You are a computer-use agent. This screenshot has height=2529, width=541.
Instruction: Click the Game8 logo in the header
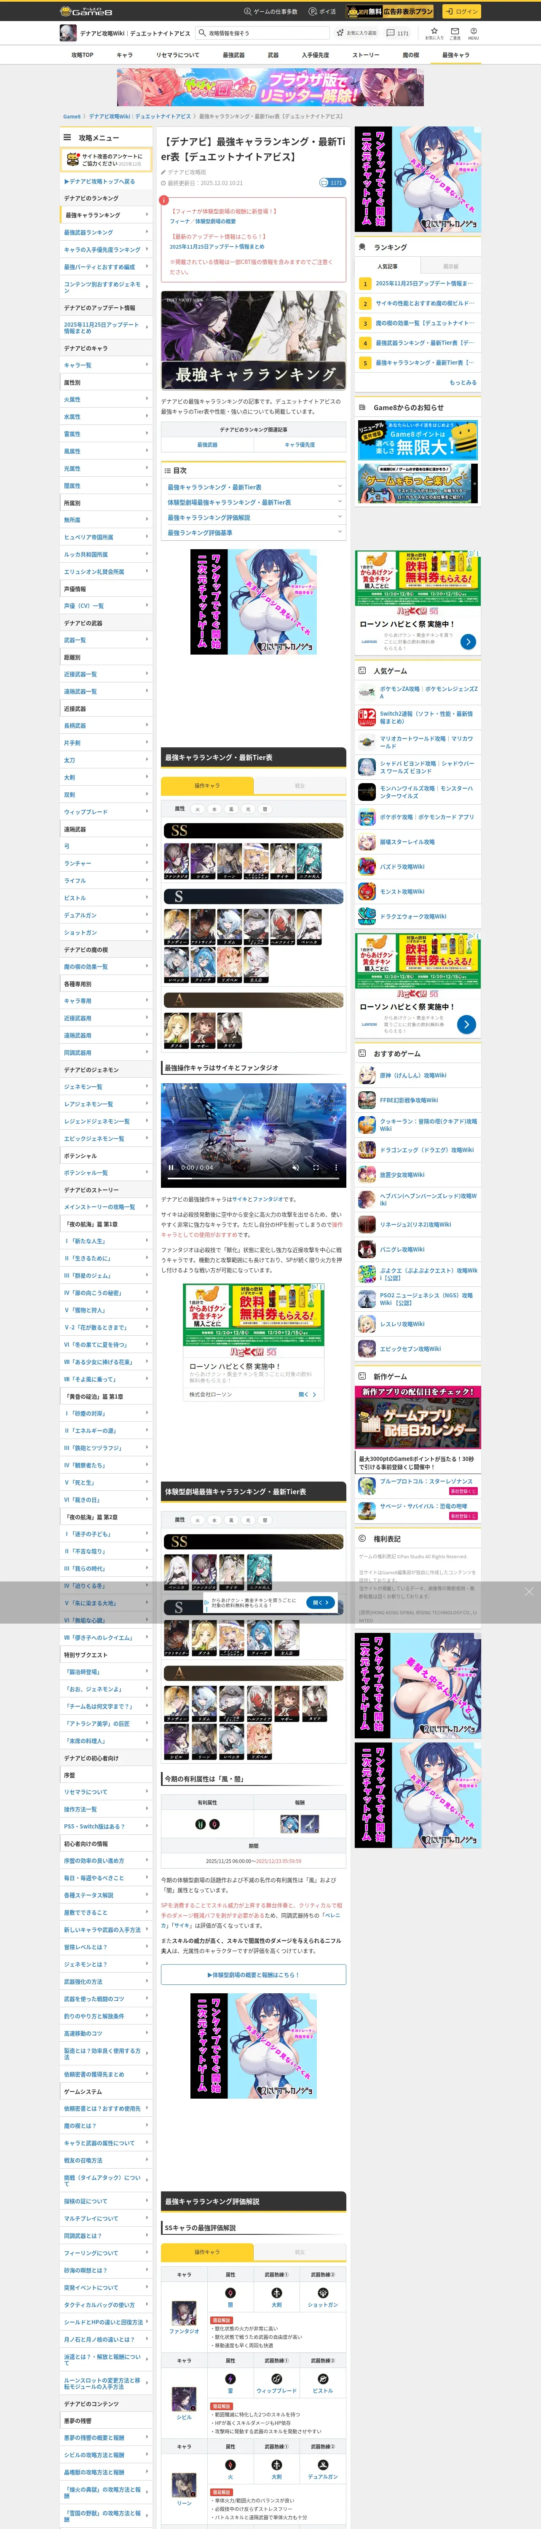click(86, 11)
